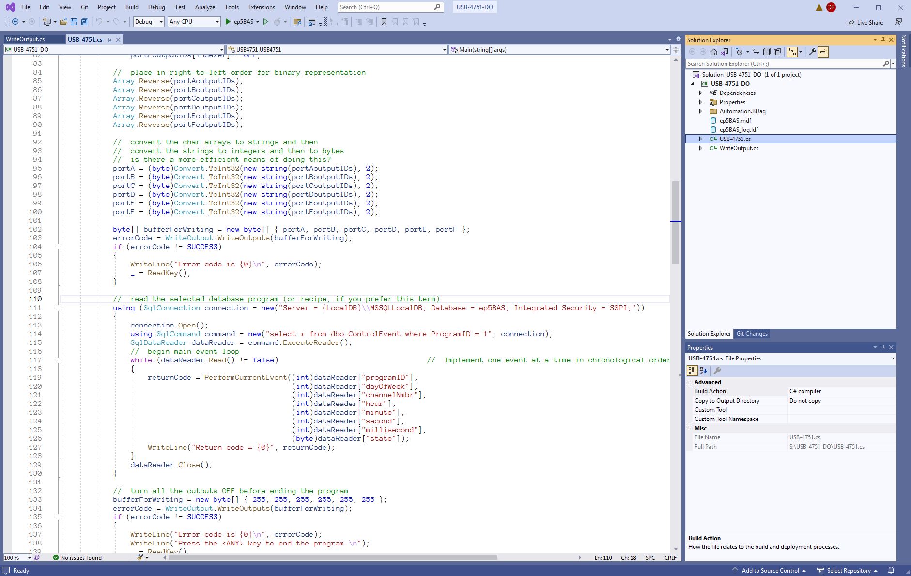The width and height of the screenshot is (911, 576).
Task: Open Properties wrench icon in Solution Explorer
Action: tap(813, 52)
